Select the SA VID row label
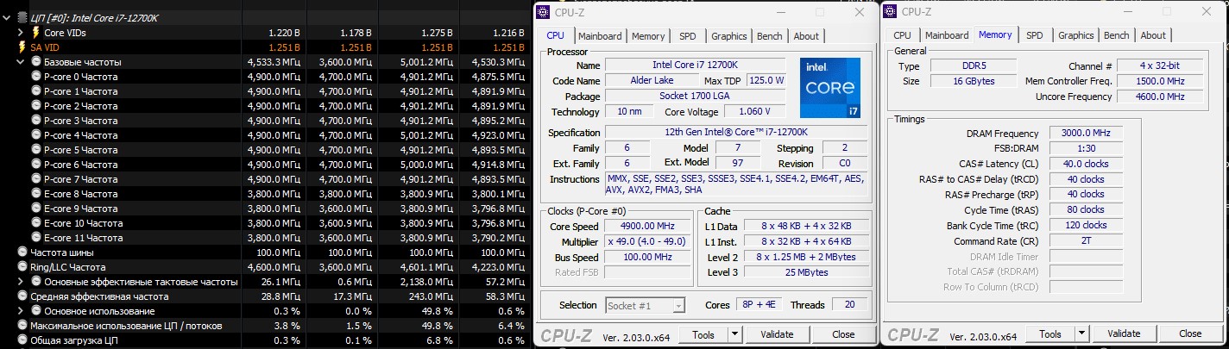The image size is (1229, 349). (x=44, y=47)
